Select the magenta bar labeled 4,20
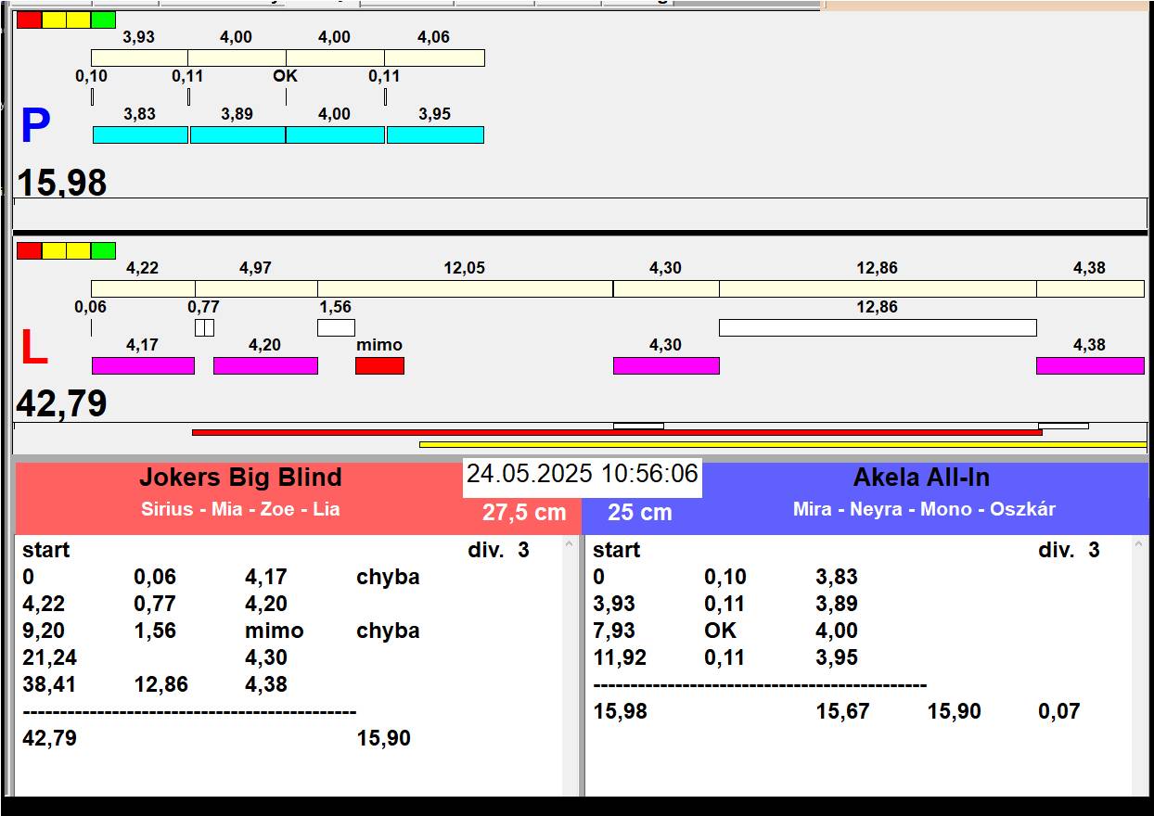The image size is (1154, 816). click(x=265, y=365)
